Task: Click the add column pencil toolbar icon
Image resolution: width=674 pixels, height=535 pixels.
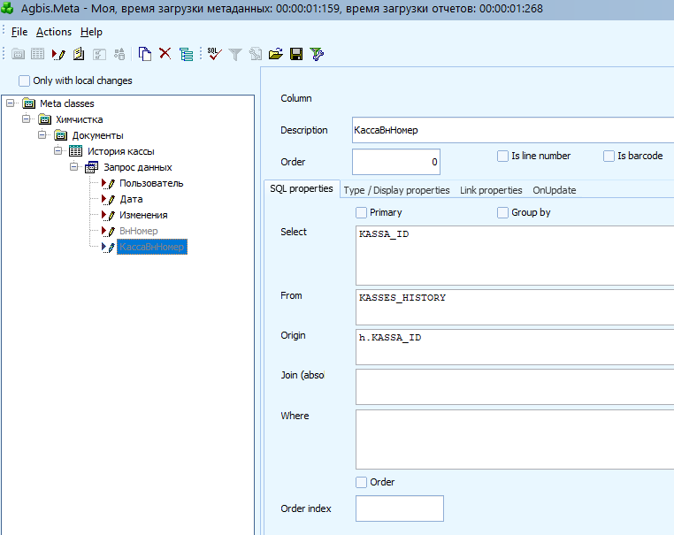Action: click(58, 54)
